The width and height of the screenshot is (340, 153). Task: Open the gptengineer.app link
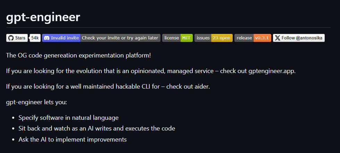point(271,71)
